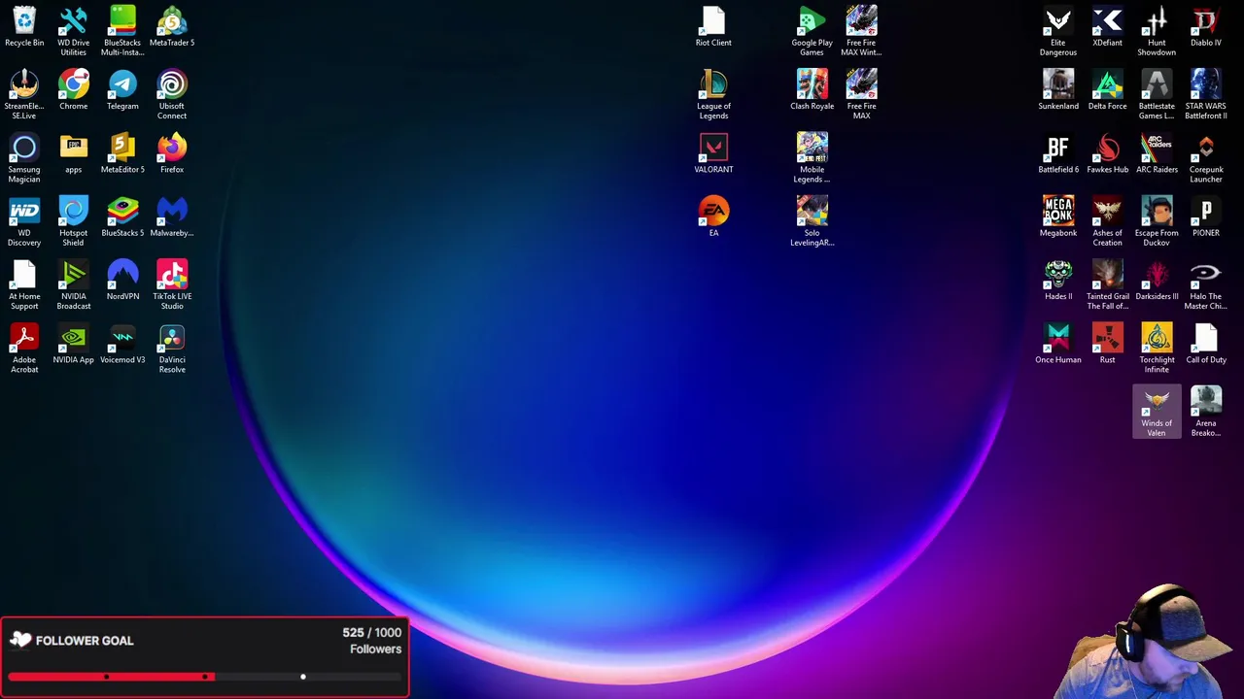
Task: Select the Halo Master Chief icon
Action: (1206, 274)
